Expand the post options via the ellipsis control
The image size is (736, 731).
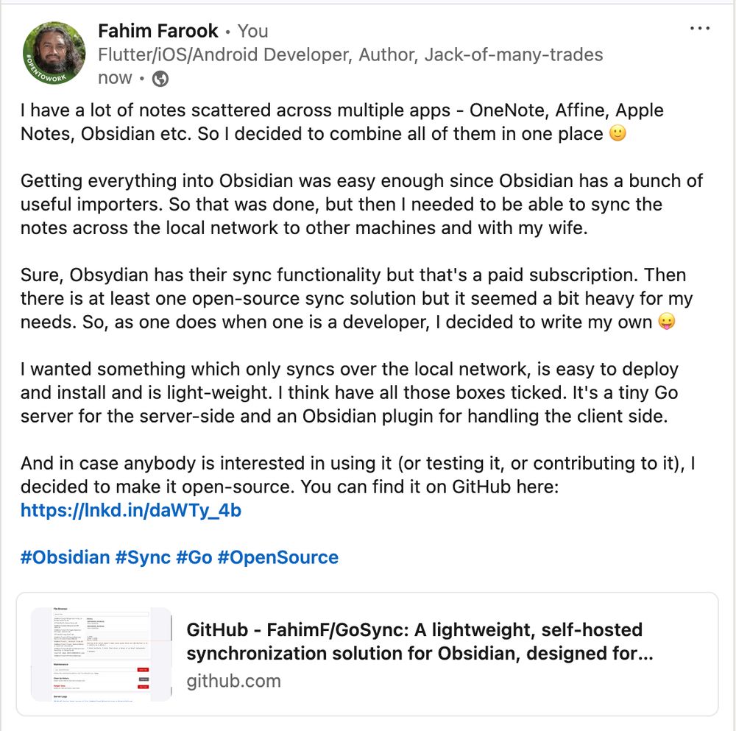click(x=699, y=28)
